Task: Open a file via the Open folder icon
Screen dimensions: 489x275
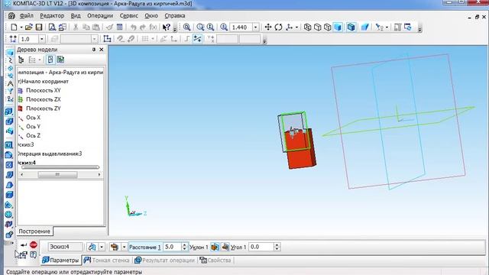Action: tap(29, 27)
